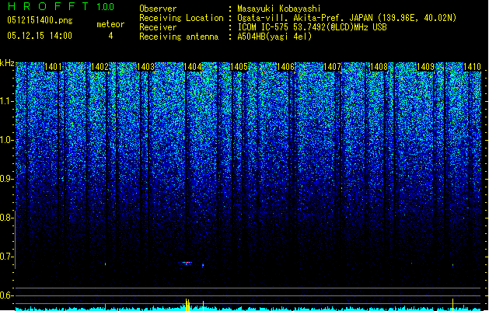Click the 1409 time marker
The width and height of the screenshot is (489, 311).
[426, 67]
